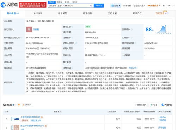Image resolution: width=176 pixels, height=130 pixels.
Task: Switch to the 查公司 search tab
Action: coord(52,2)
